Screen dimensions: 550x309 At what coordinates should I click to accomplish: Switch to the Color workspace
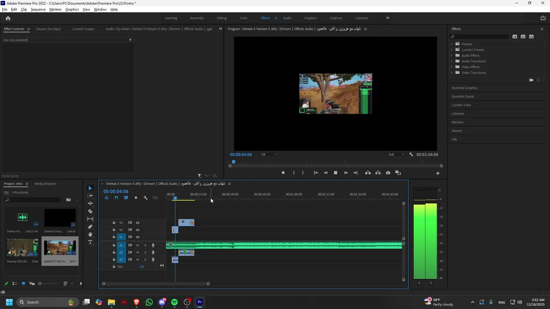pyautogui.click(x=244, y=18)
